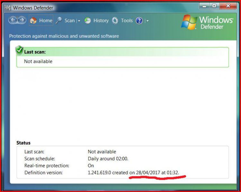241x192 pixels.
Task: Click the 'Status' section heading
Action: pos(23,143)
